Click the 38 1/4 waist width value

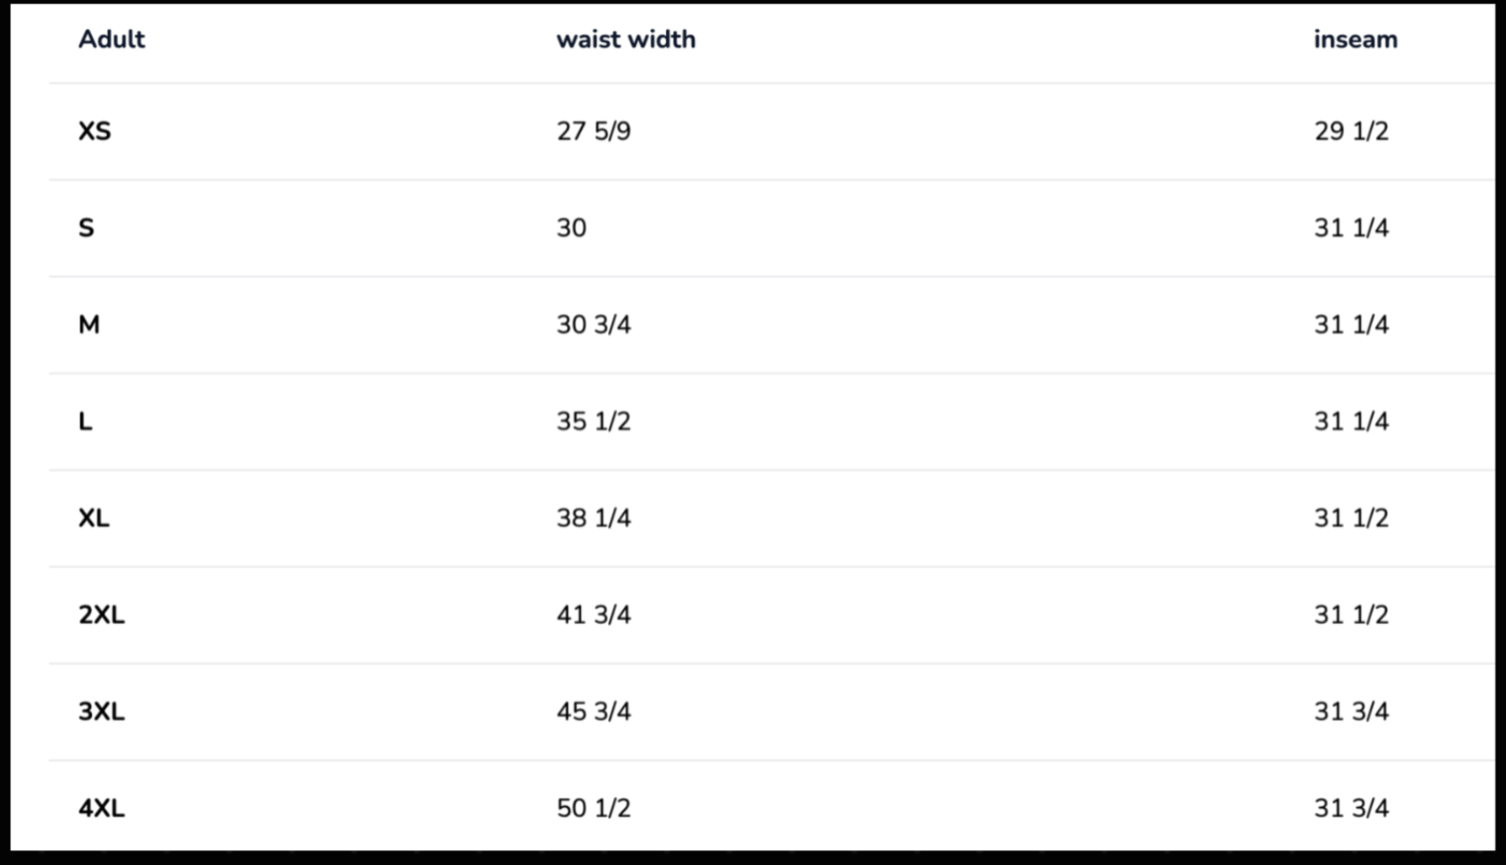pos(593,518)
